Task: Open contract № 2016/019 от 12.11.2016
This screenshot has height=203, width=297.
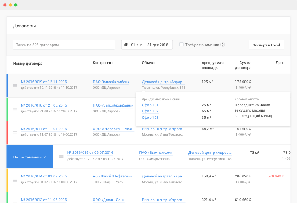Action: pos(44,82)
